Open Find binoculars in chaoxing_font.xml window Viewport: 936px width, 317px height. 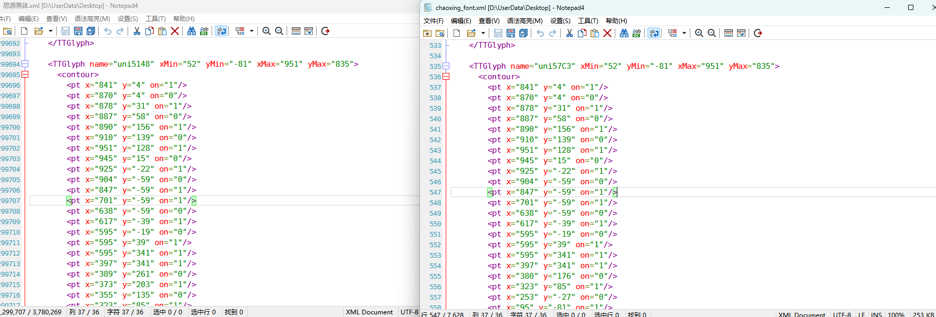point(624,33)
